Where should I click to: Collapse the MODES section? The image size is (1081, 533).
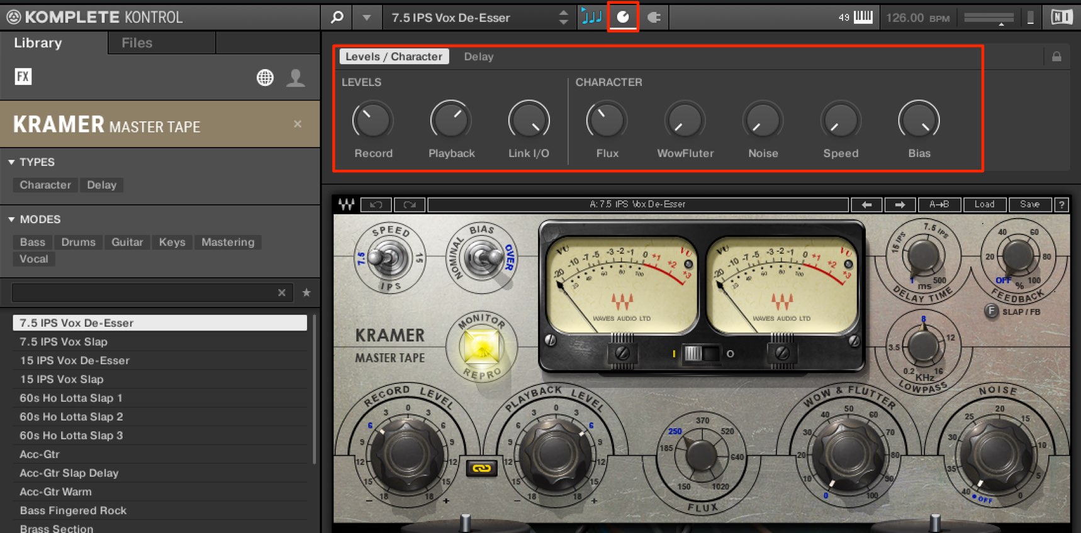[x=11, y=219]
